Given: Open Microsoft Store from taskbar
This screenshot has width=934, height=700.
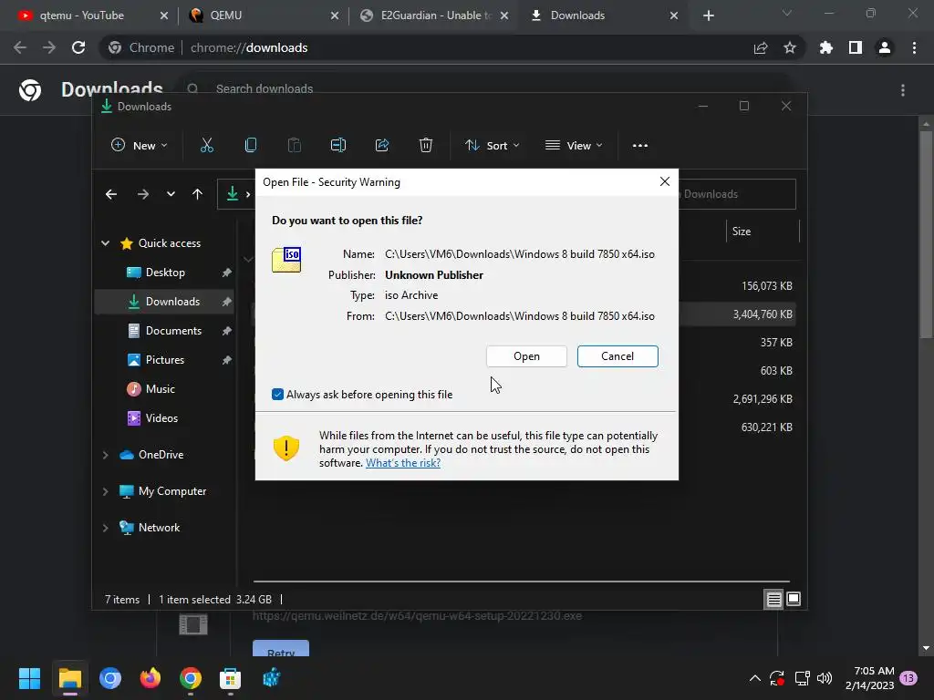Looking at the screenshot, I should 231,678.
